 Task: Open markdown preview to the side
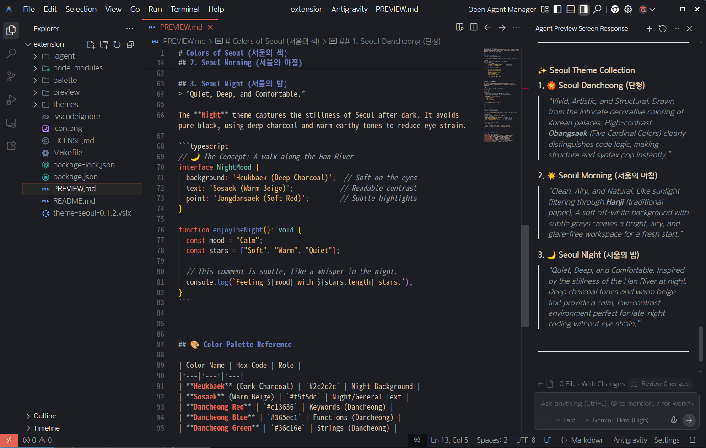(x=460, y=27)
